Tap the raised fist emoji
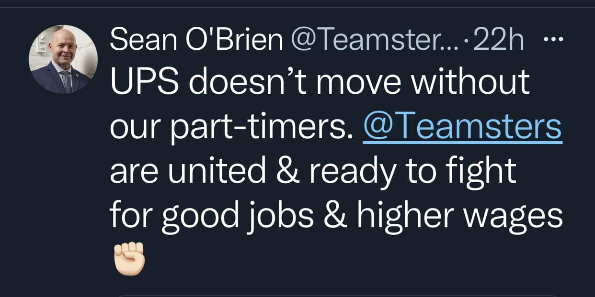Viewport: 595px width, 297px height. tap(129, 258)
